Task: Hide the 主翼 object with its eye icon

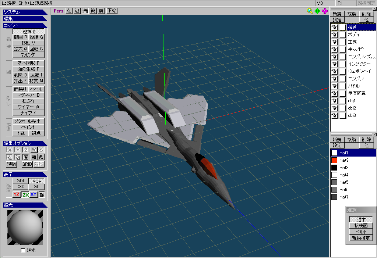Action: pos(334,42)
